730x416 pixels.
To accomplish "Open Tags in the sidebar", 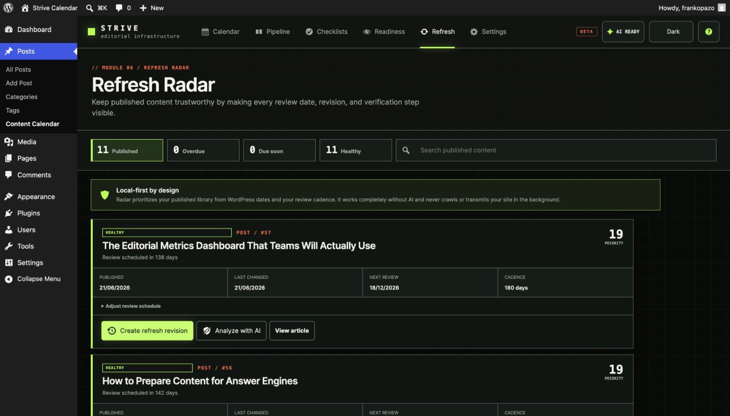I will click(x=13, y=110).
